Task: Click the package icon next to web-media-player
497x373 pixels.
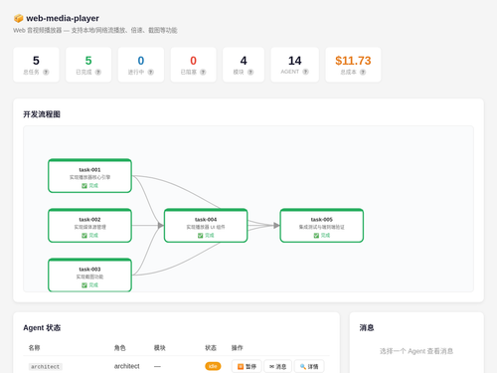Action: [18, 18]
